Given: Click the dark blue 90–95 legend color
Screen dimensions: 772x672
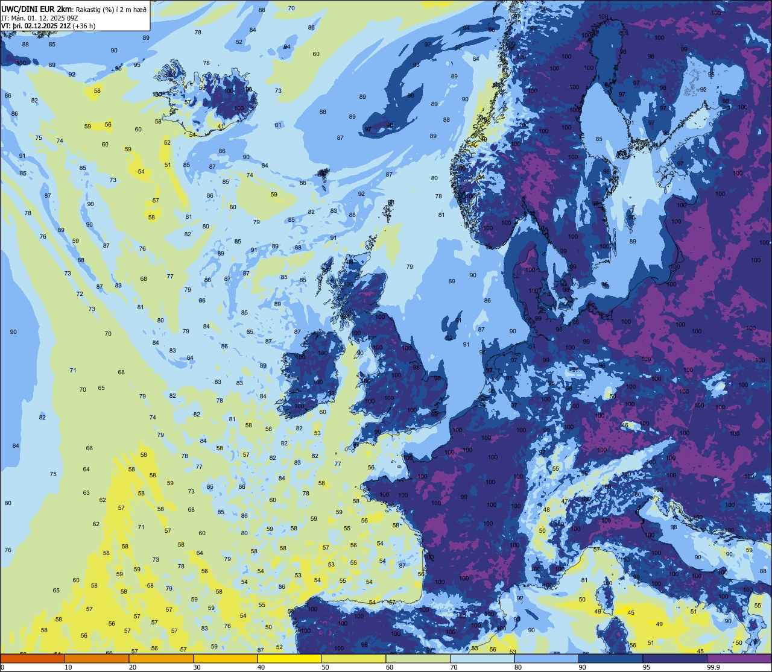Looking at the screenshot, I should [610, 658].
